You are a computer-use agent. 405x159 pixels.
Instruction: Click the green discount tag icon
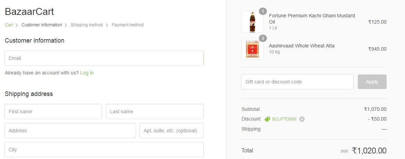(267, 119)
